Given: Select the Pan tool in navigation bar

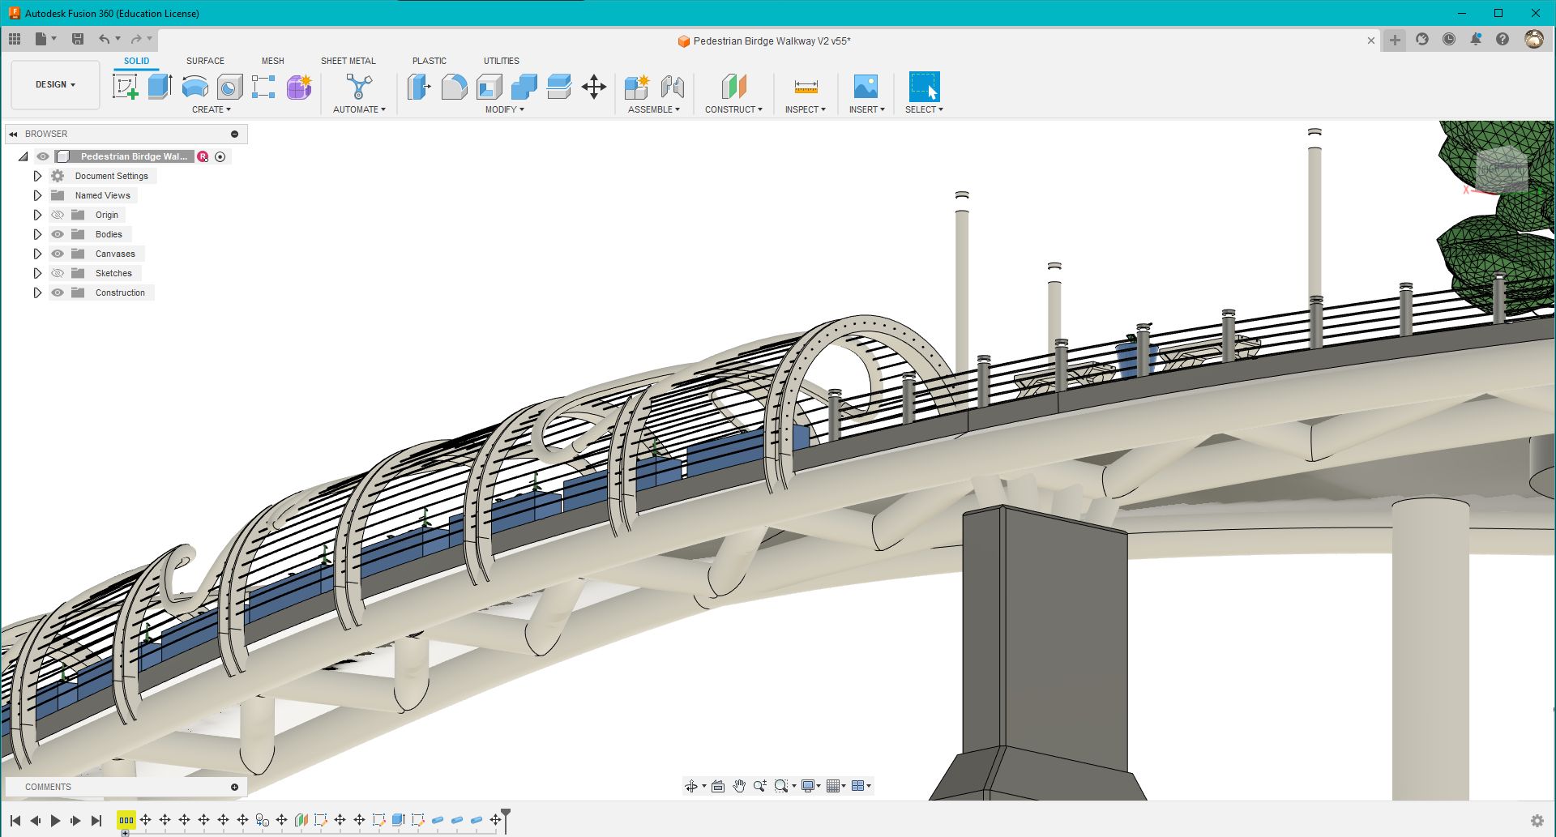Looking at the screenshot, I should [738, 785].
